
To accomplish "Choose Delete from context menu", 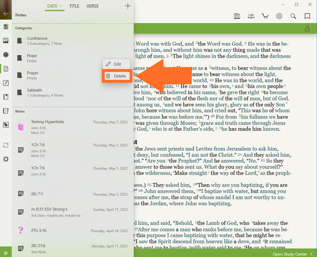I will 116,76.
